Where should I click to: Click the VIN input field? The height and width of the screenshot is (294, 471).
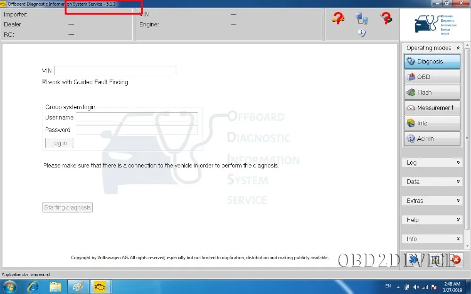click(115, 71)
